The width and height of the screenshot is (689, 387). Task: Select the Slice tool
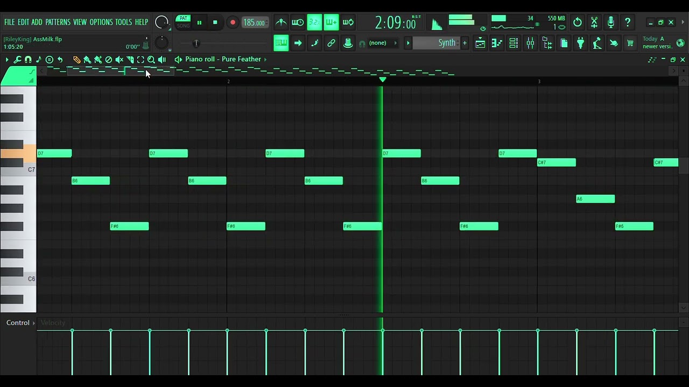pyautogui.click(x=130, y=60)
